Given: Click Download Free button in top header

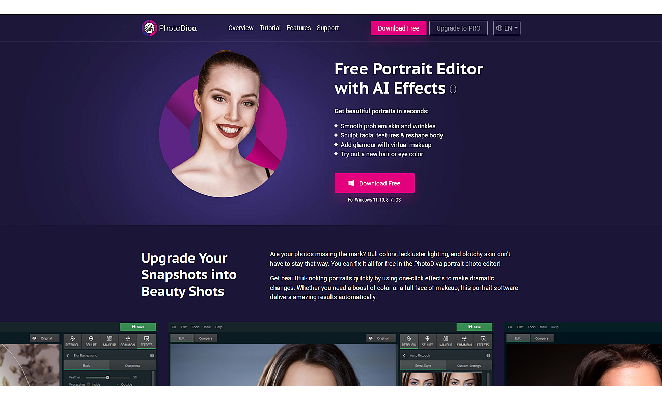Looking at the screenshot, I should click(x=398, y=28).
